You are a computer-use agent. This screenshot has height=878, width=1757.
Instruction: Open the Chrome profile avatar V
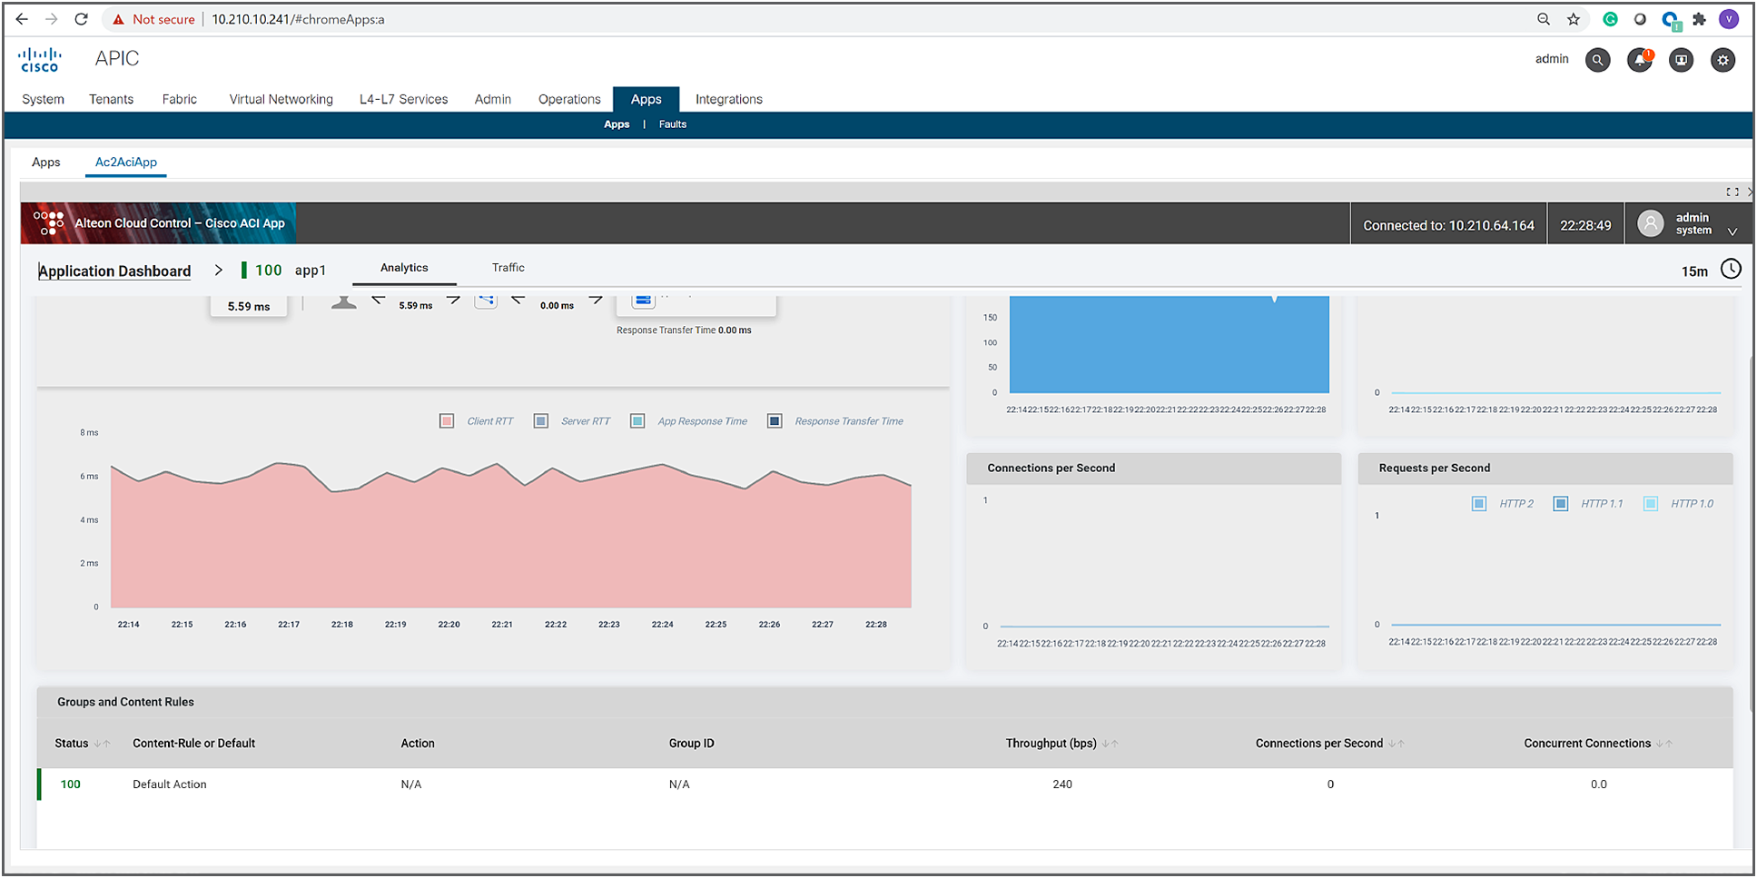1729,19
